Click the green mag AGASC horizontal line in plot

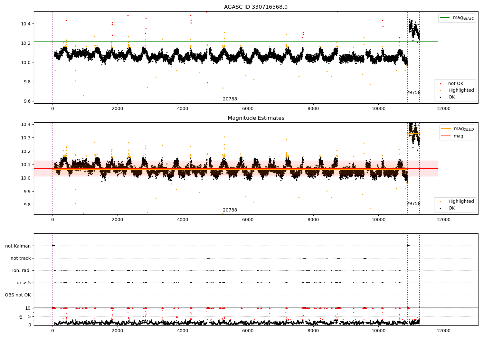[236, 41]
